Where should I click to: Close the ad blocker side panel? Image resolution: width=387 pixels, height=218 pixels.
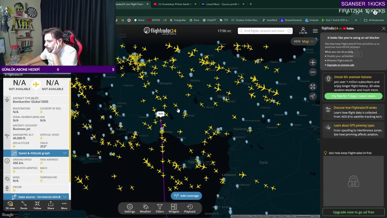384,28
